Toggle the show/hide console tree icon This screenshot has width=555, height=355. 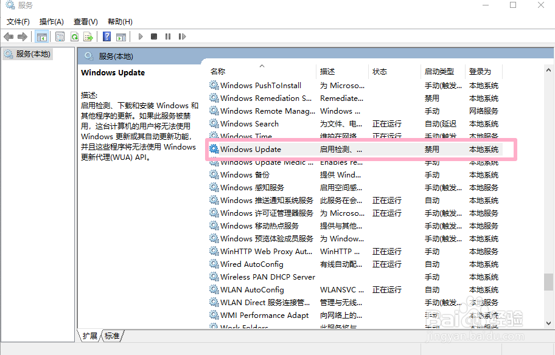(42, 36)
